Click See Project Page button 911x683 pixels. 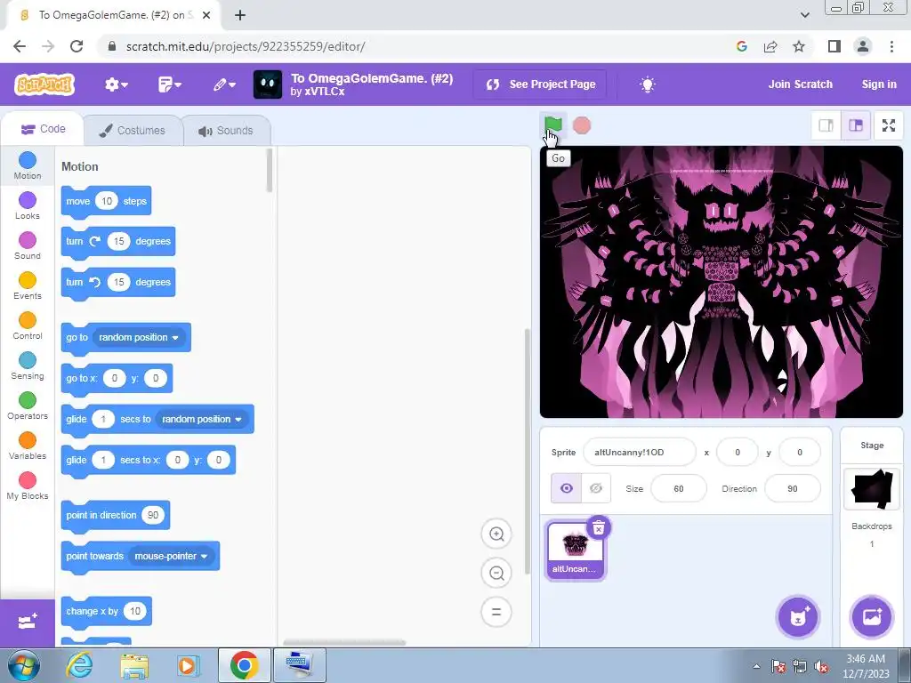pos(540,84)
